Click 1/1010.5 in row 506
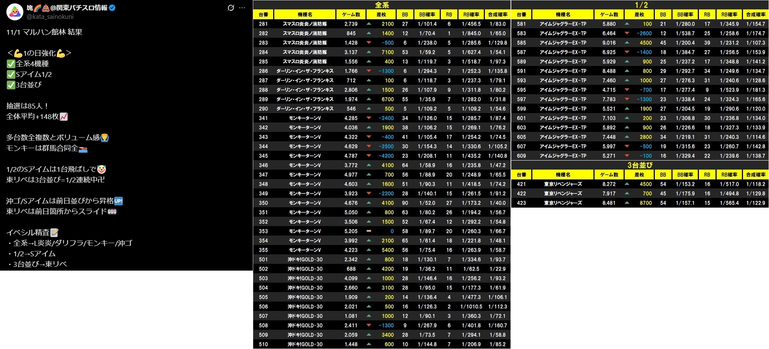This screenshot has height=349, width=769. 471,306
